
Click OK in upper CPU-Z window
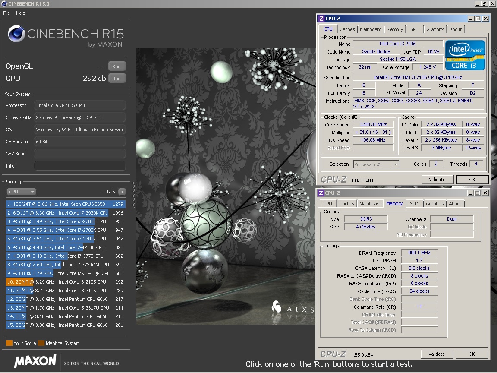tap(472, 180)
